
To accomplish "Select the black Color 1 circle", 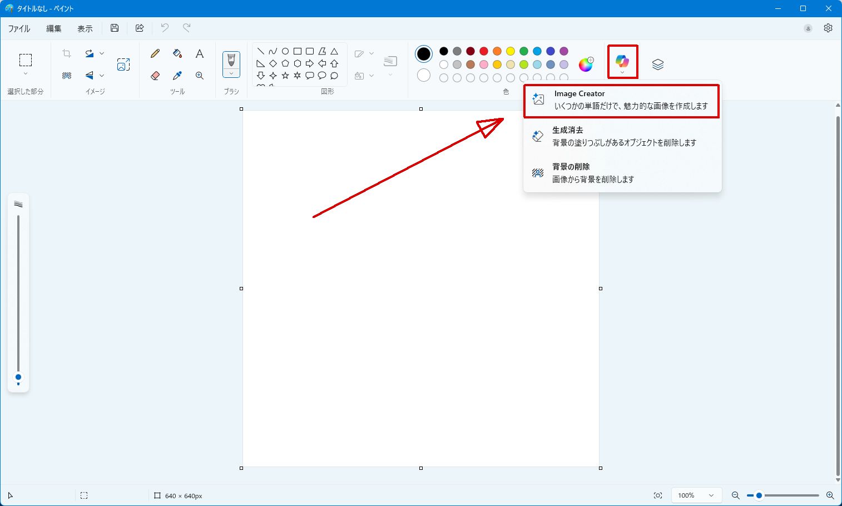I will [x=424, y=54].
